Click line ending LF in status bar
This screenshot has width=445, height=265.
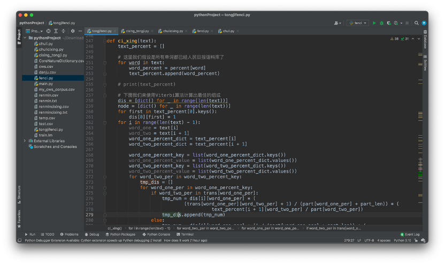pyautogui.click(x=359, y=240)
